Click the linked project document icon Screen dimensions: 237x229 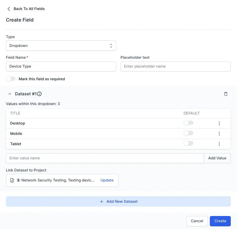(x=12, y=180)
